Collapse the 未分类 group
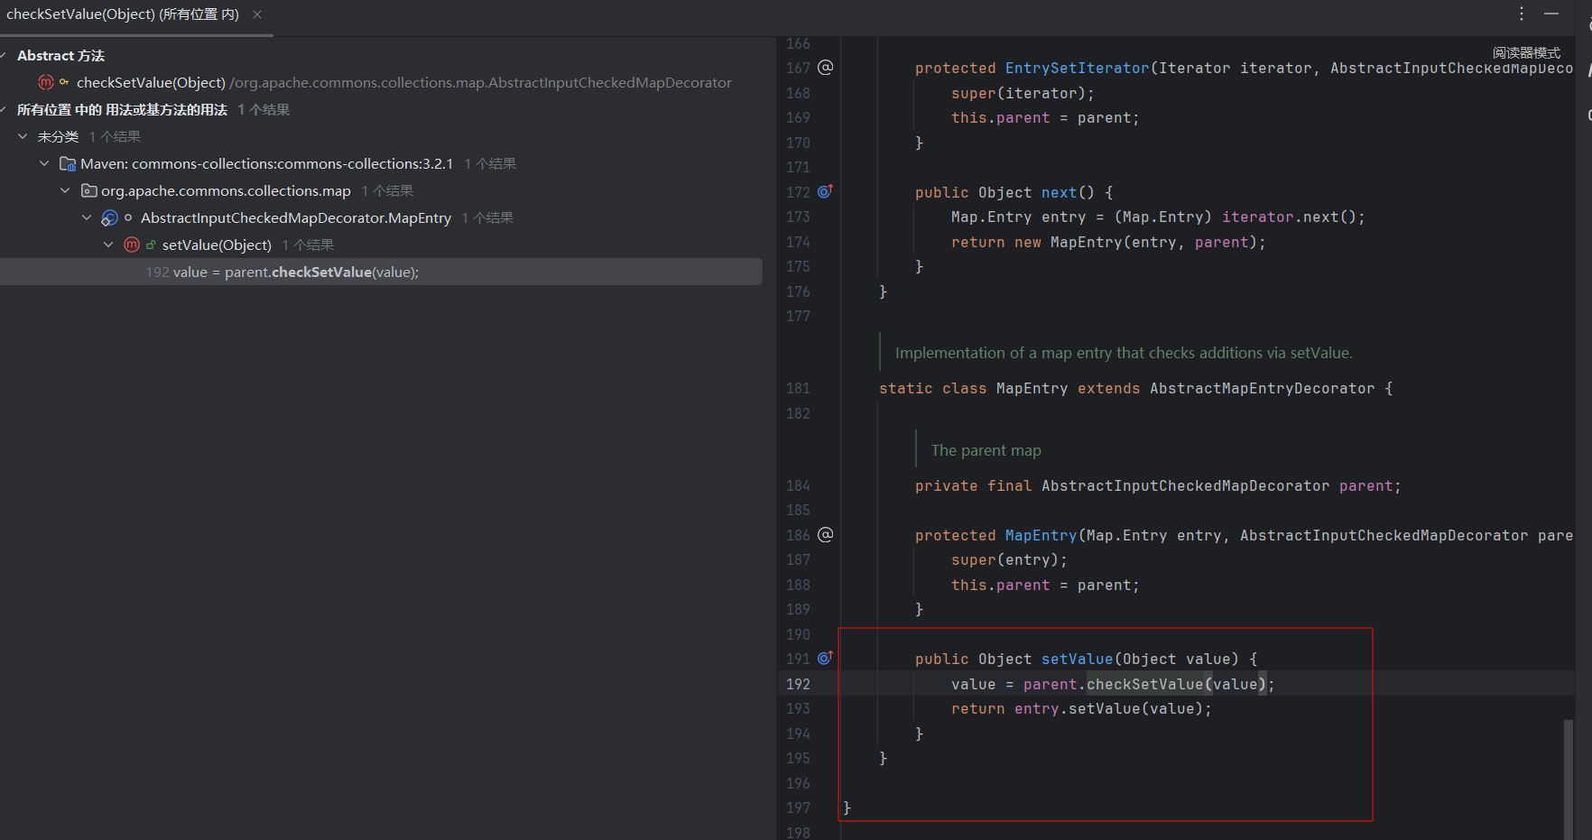1592x840 pixels. click(23, 137)
